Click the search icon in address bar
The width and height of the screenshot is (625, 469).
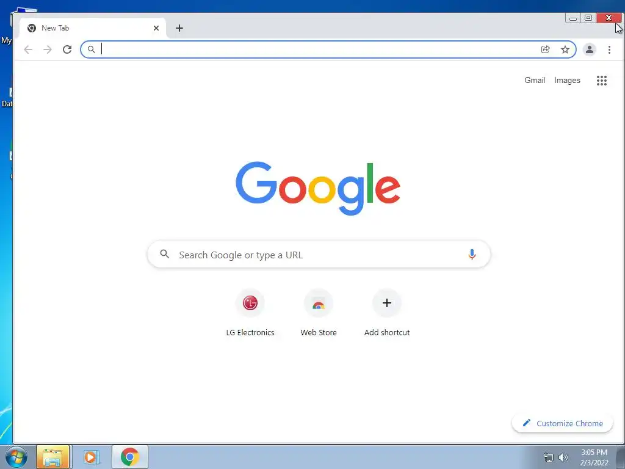(x=92, y=49)
